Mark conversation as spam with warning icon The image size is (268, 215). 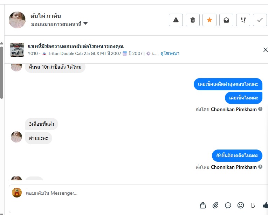pos(176,20)
